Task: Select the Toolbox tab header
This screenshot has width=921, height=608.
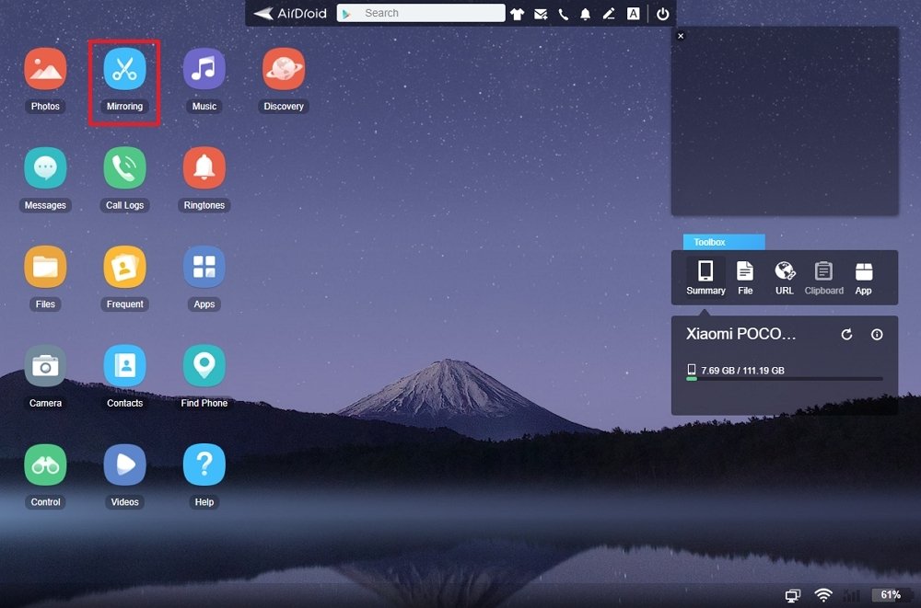Action: tap(724, 242)
